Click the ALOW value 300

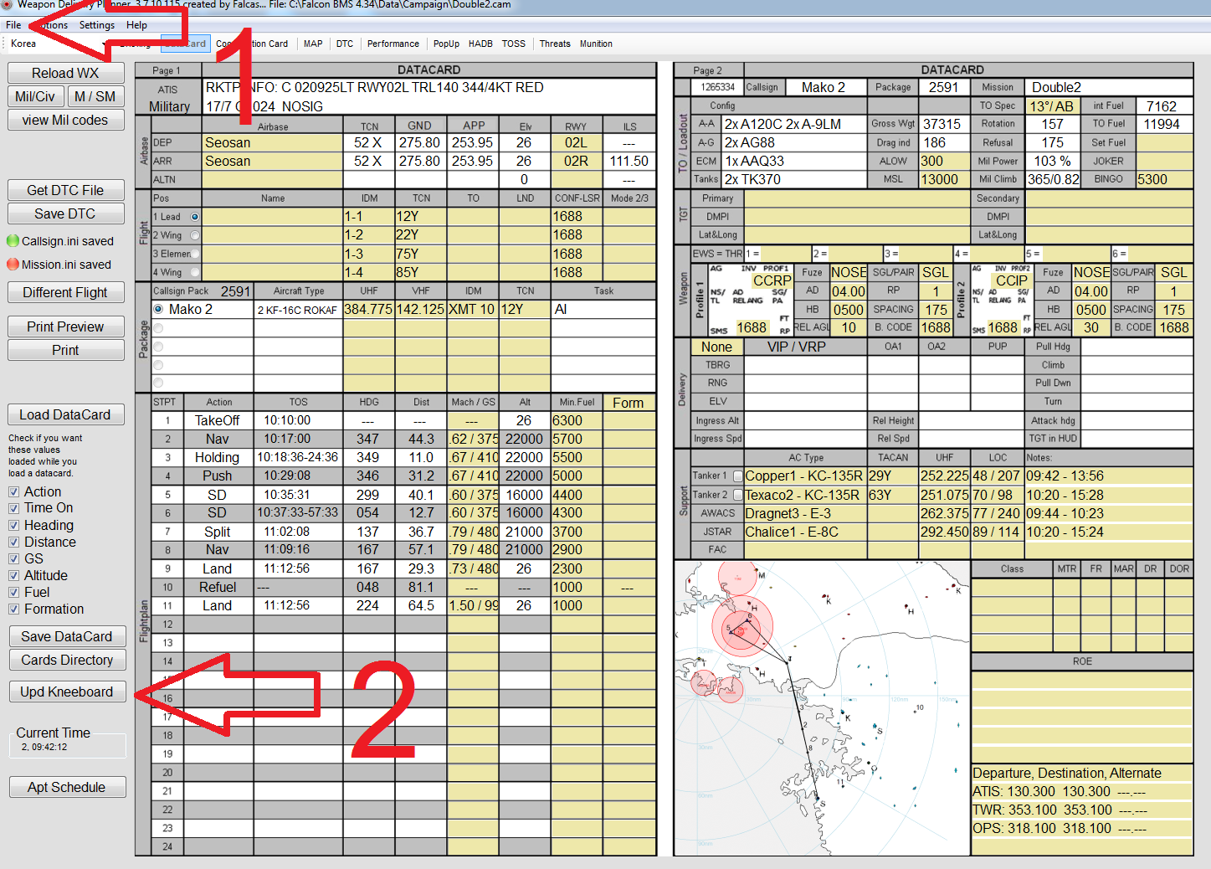click(943, 161)
